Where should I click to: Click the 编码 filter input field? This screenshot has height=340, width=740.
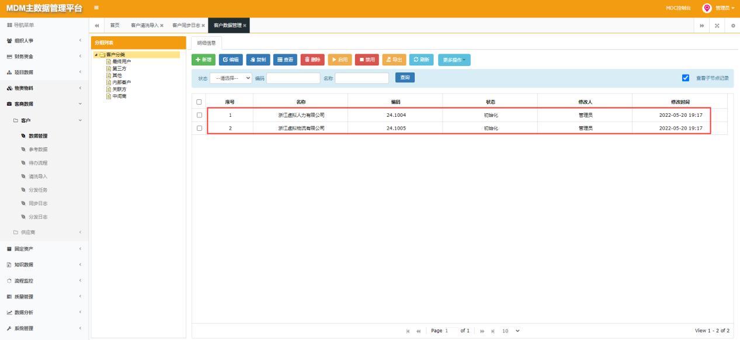[293, 78]
